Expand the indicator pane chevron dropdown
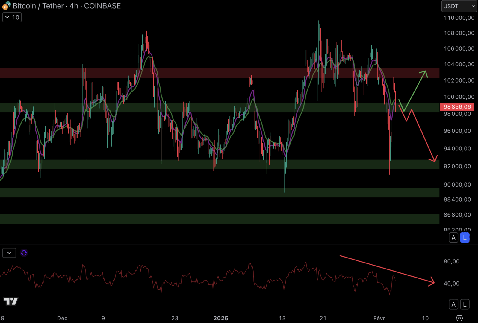 click(9, 253)
